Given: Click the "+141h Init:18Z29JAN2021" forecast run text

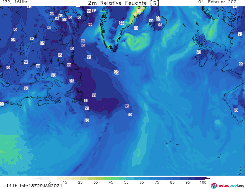Looking at the screenshot, I should (x=32, y=186).
